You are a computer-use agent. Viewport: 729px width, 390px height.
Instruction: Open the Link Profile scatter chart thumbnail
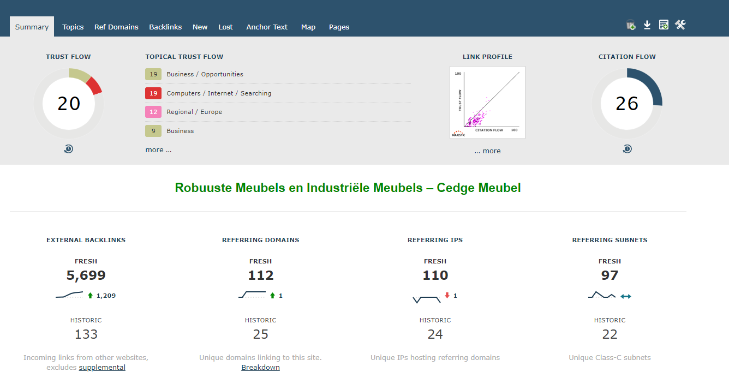[487, 103]
